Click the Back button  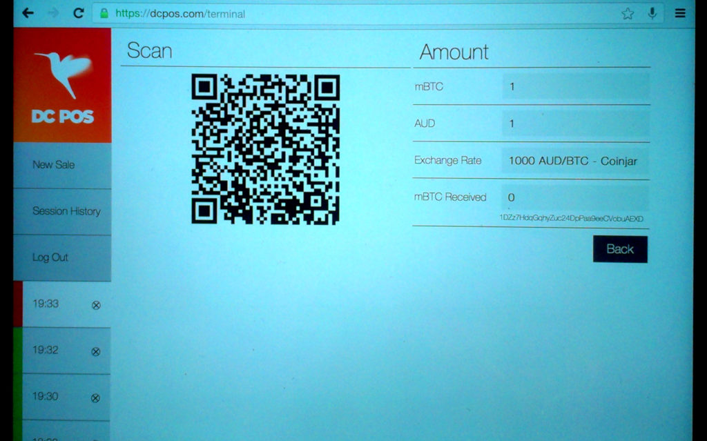pos(620,249)
